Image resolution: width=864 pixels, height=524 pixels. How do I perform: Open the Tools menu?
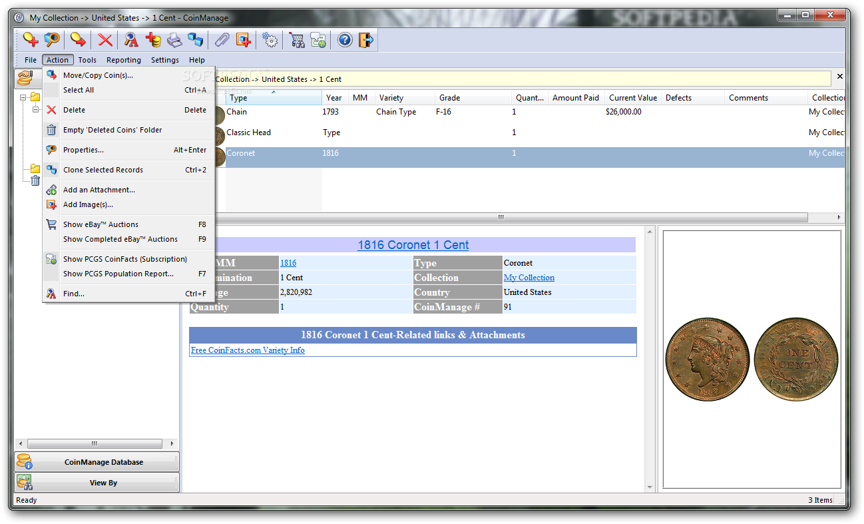(87, 60)
